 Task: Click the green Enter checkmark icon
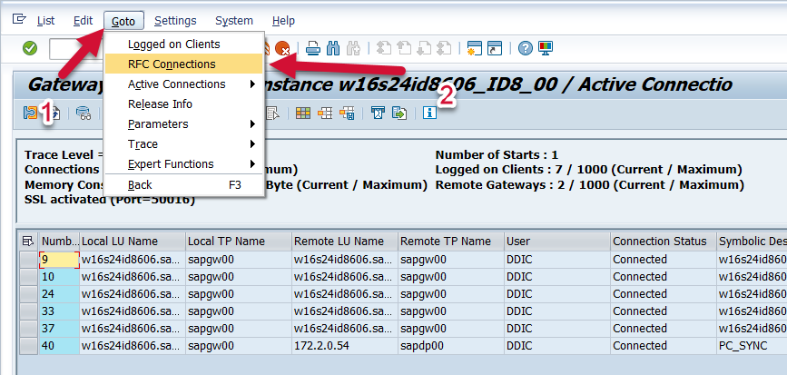point(30,48)
